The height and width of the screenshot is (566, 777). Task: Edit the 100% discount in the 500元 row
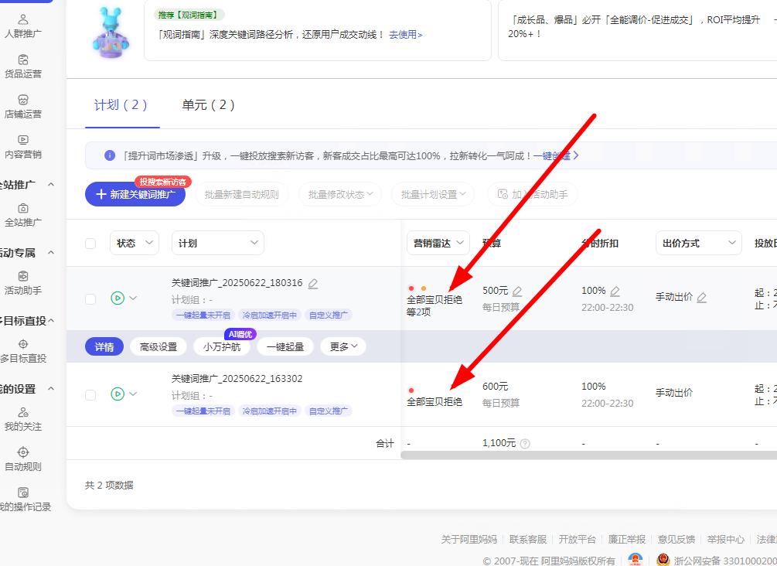[x=615, y=291]
